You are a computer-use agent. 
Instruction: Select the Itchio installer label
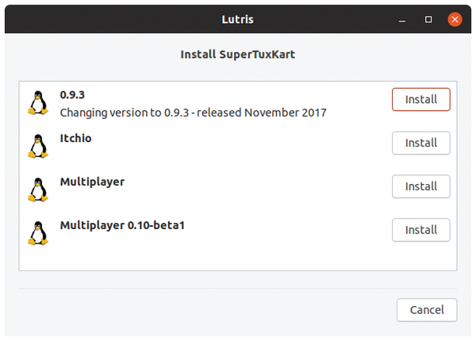coord(75,138)
